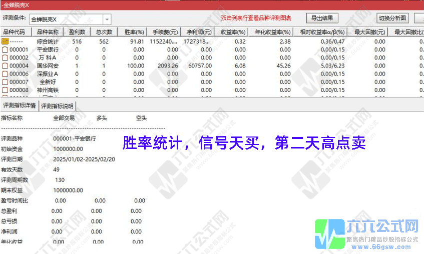Click the icon beside stock 000007
The image size is (424, 254).
pos(5,81)
